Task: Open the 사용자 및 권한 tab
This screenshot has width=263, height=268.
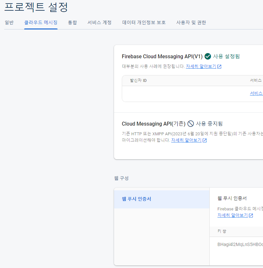Action: [191, 23]
